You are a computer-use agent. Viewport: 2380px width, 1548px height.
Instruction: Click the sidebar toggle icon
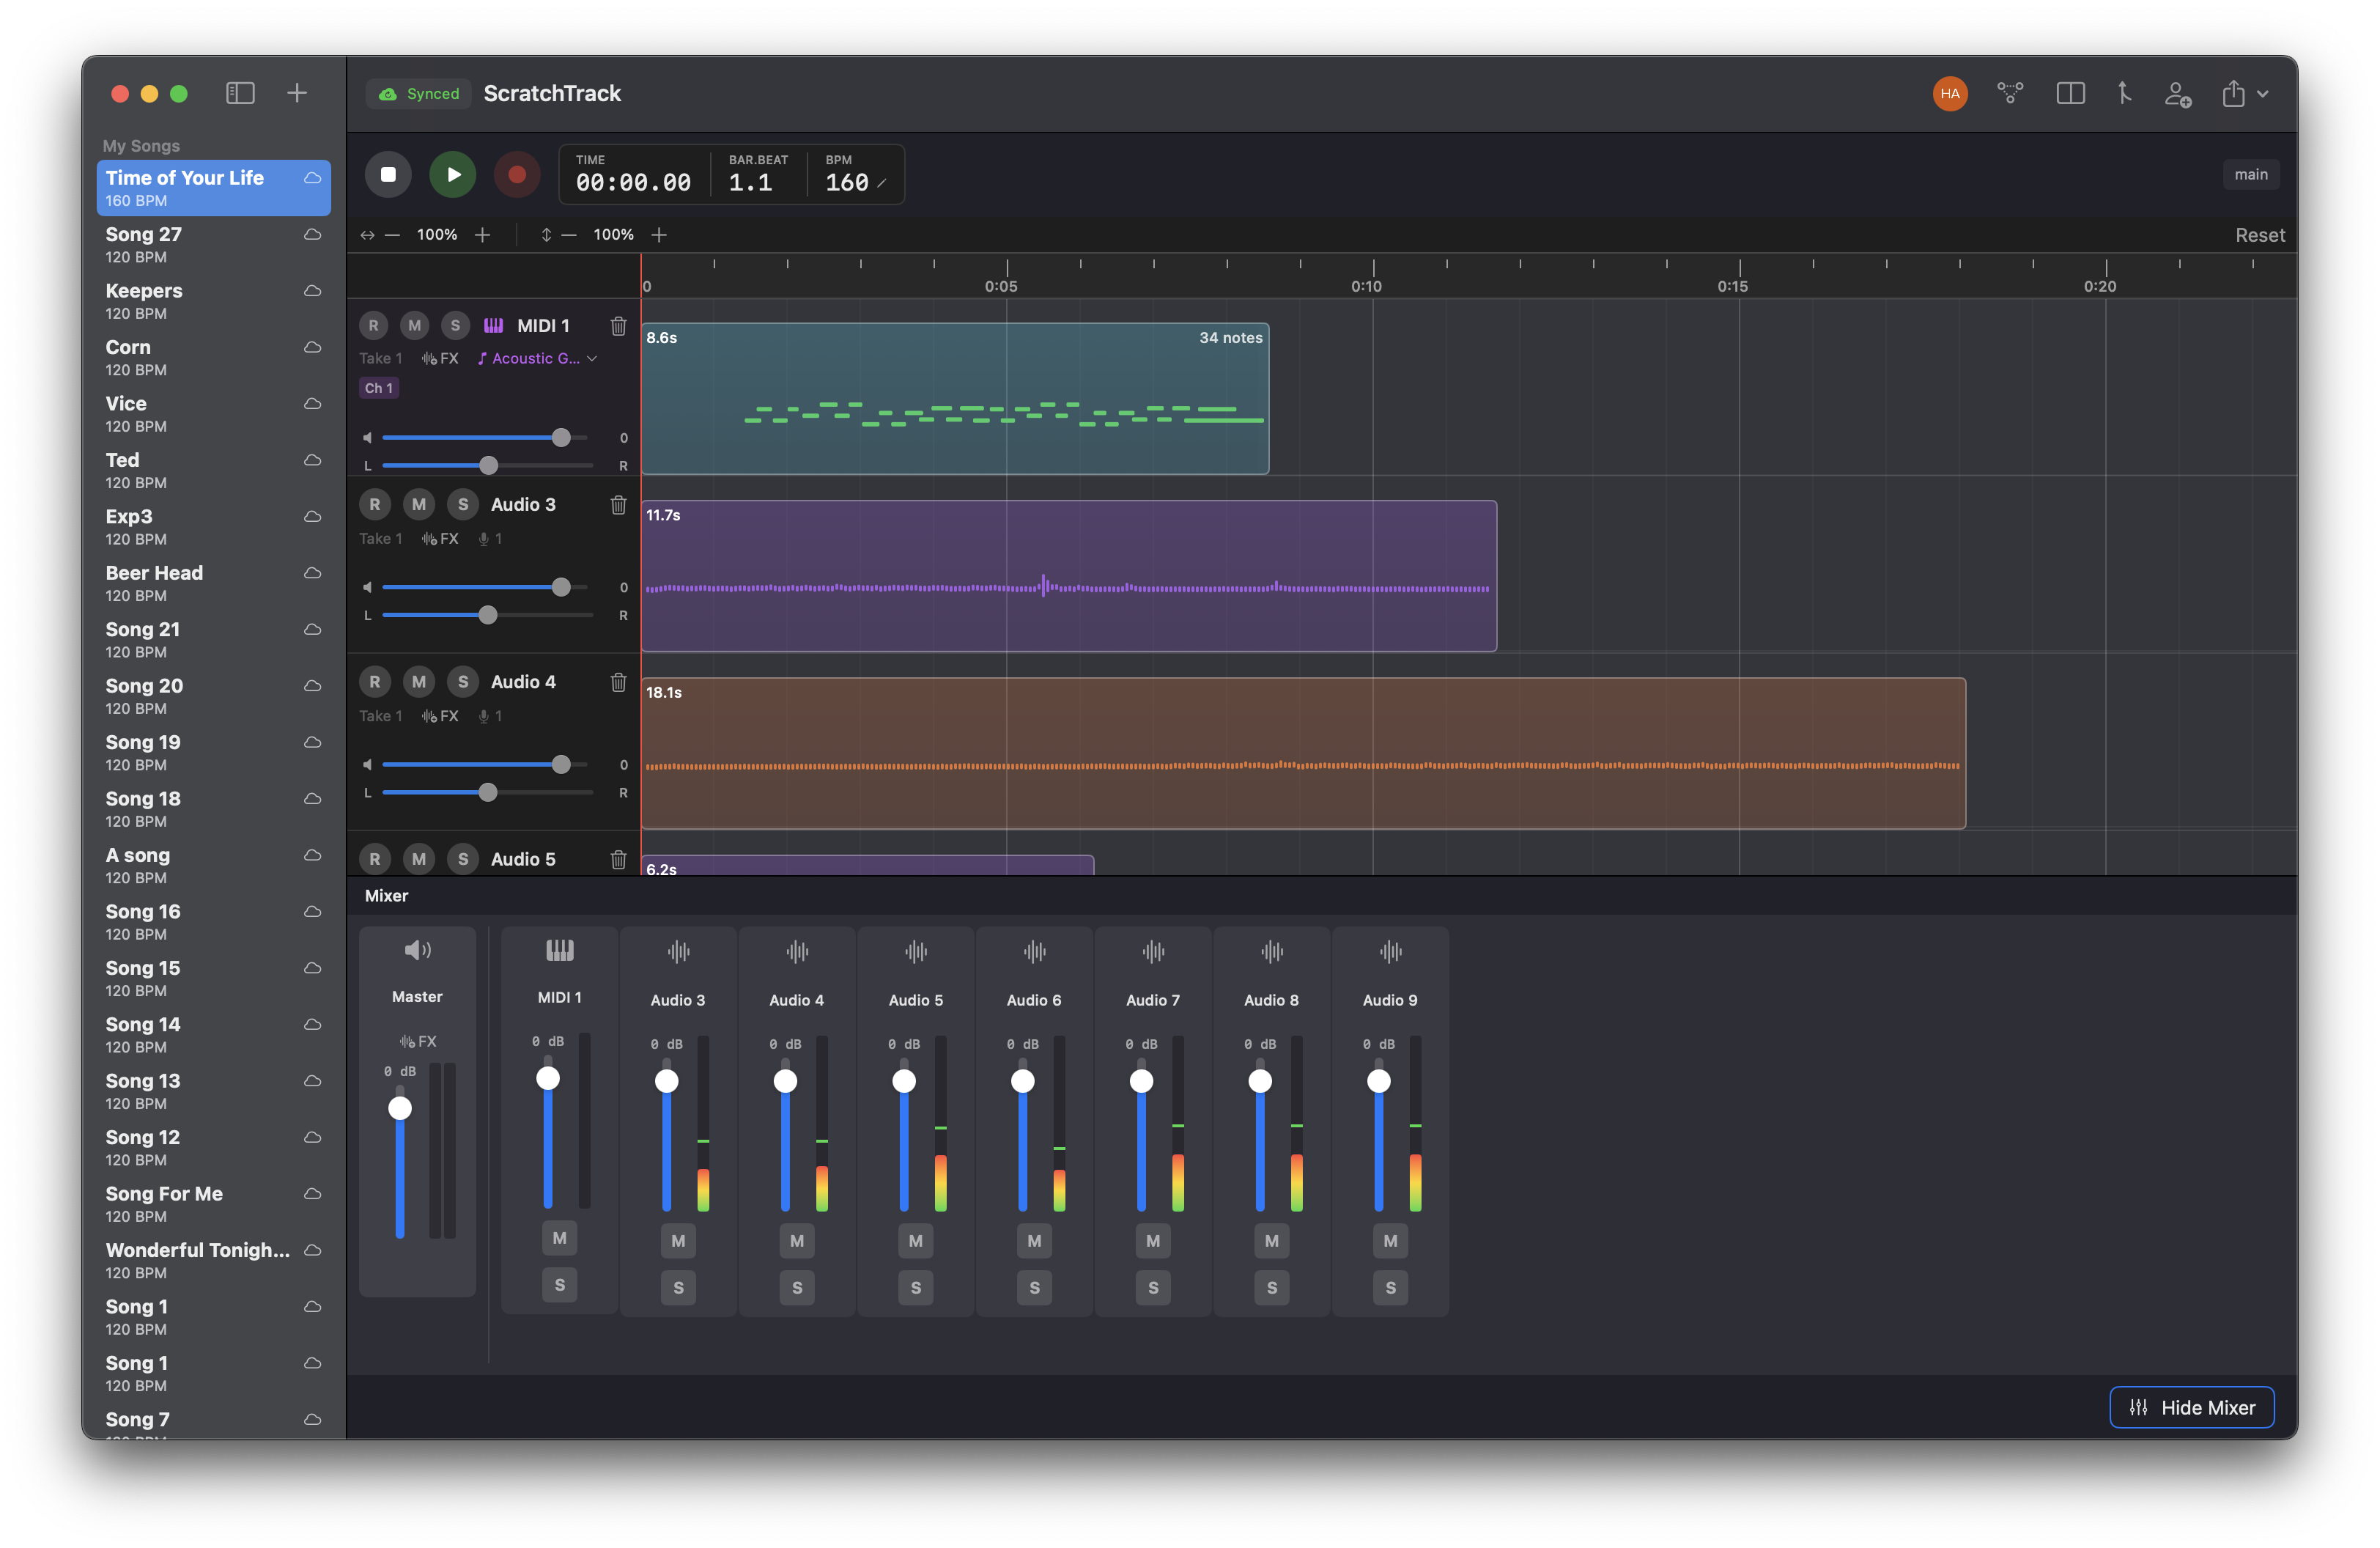(x=240, y=93)
